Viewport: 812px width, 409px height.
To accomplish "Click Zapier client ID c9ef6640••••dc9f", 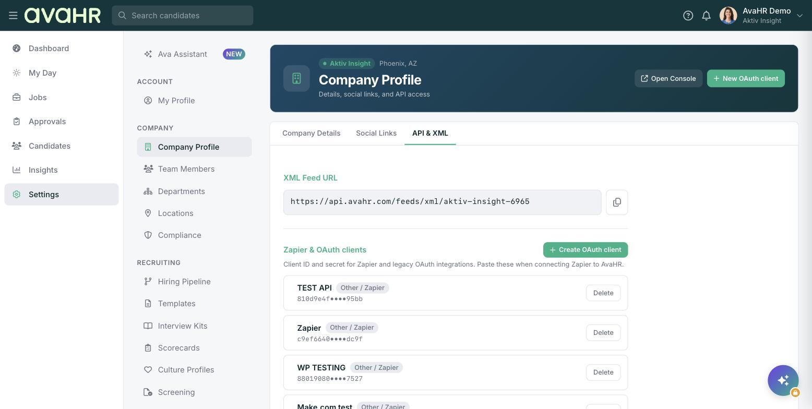I will [330, 339].
